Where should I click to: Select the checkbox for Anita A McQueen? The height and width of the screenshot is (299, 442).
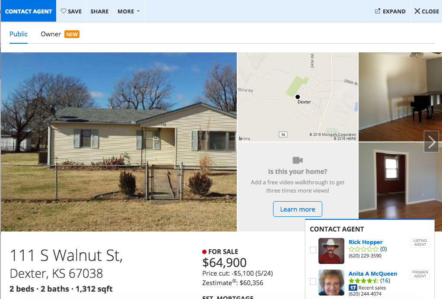tap(313, 282)
